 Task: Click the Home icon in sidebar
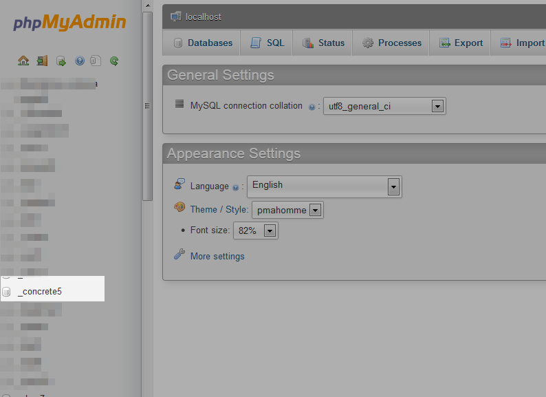point(23,61)
